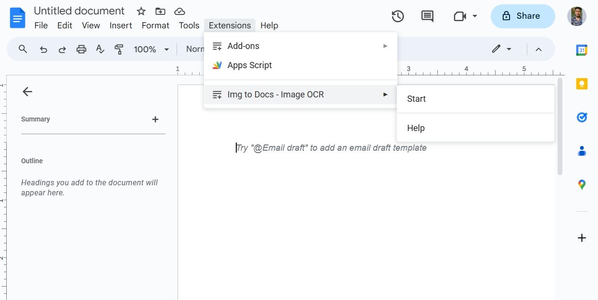
Task: Open the zoom level 100% dropdown
Action: (x=152, y=49)
